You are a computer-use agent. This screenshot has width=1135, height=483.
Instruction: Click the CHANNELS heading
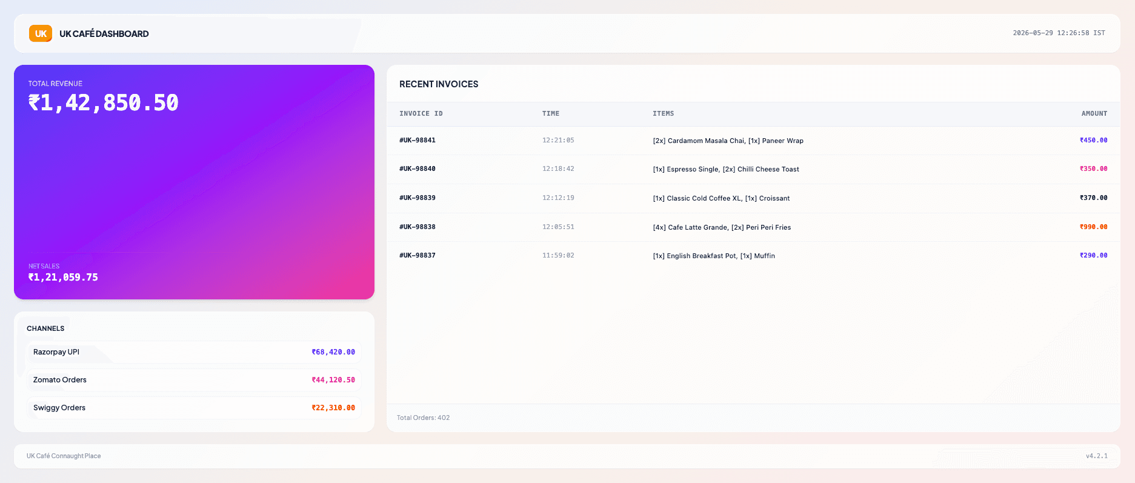(45, 328)
